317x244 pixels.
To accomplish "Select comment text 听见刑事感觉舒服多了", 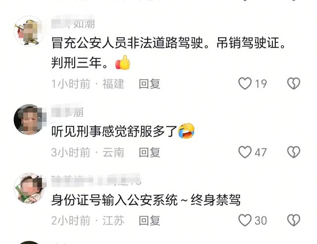I will (x=114, y=131).
